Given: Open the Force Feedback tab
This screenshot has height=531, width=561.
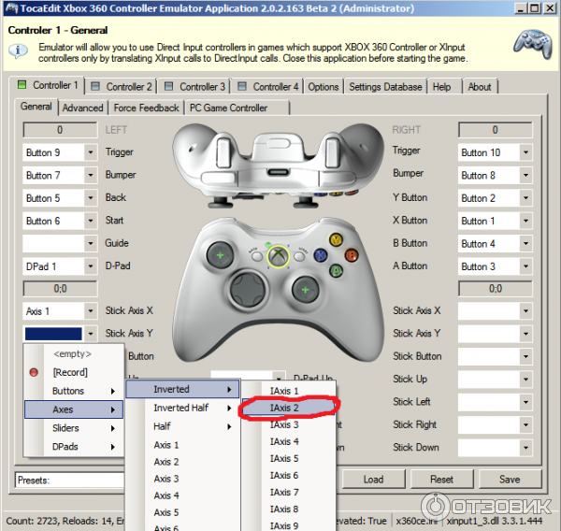Looking at the screenshot, I should [x=146, y=108].
